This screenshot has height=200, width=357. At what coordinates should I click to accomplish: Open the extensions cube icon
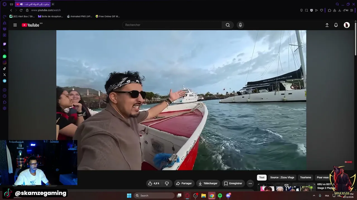click(329, 10)
